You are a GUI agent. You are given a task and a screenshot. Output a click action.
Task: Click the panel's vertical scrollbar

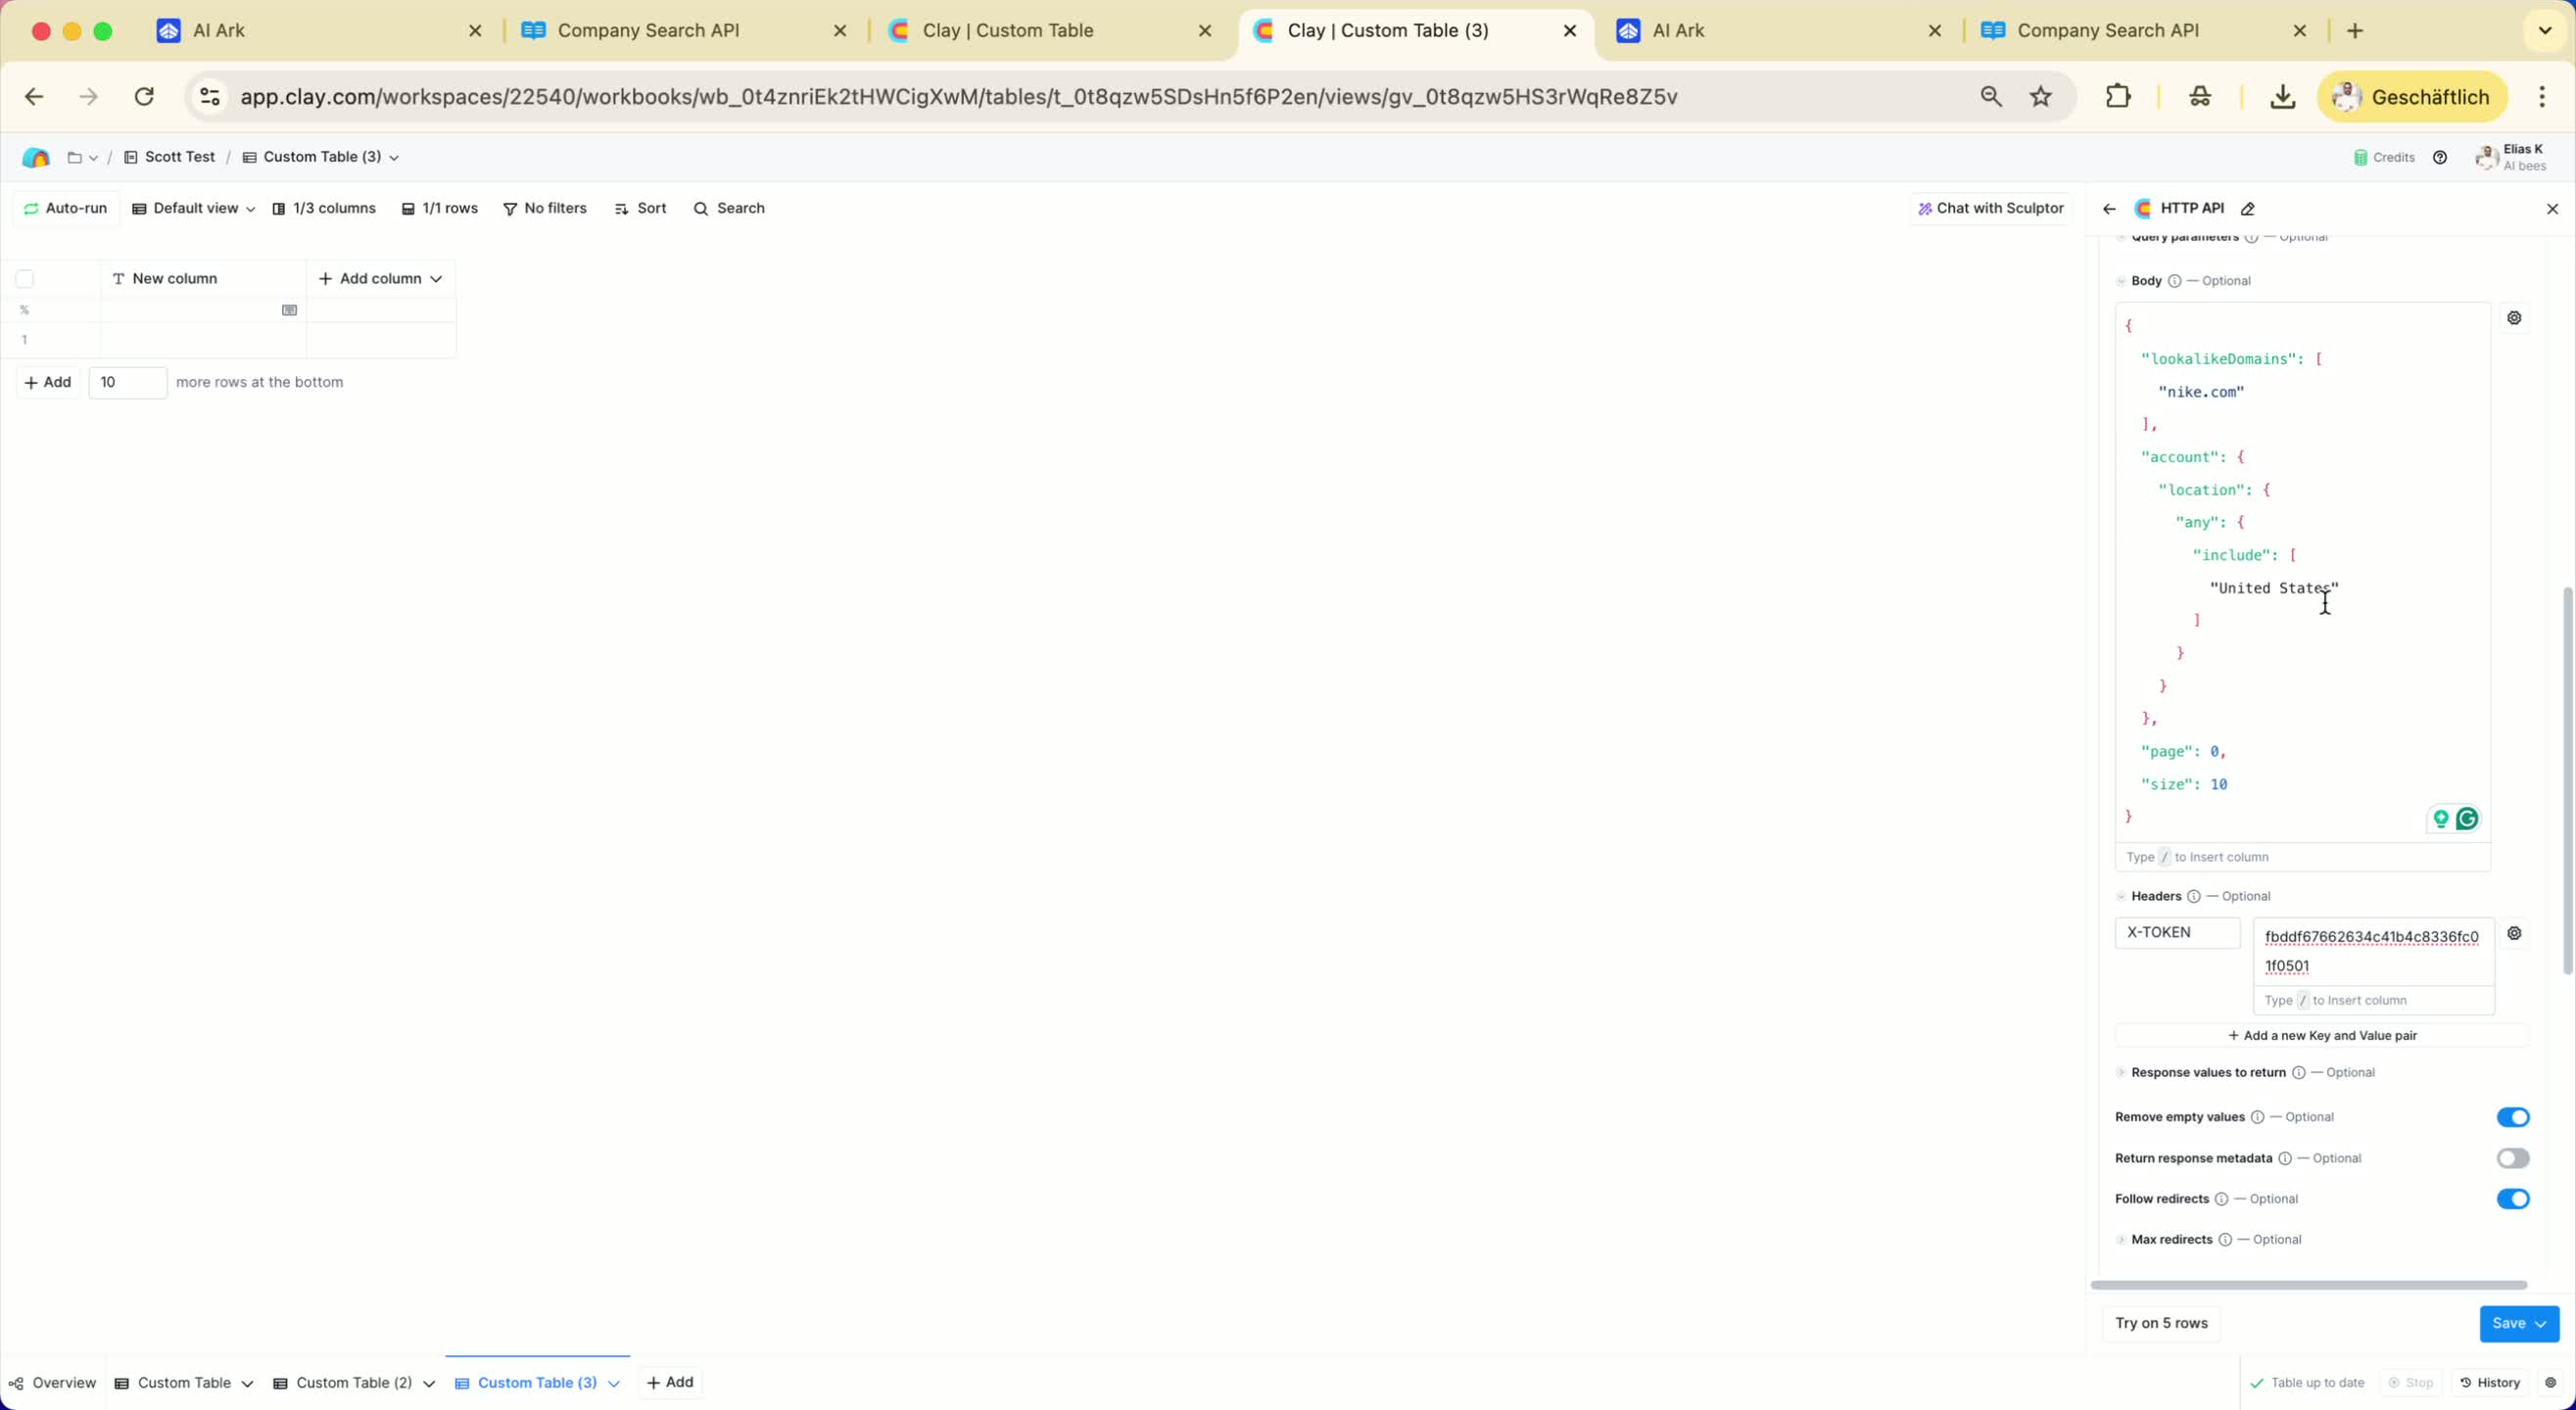(2567, 780)
